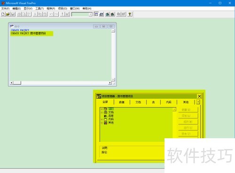Click the red exclamation Run icon
235x173 pixels.
[63, 14]
